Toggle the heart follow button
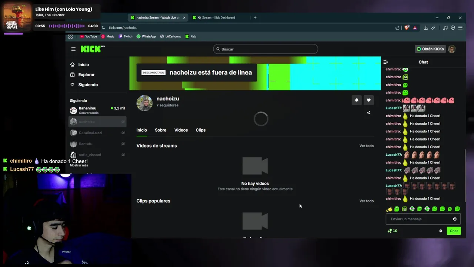This screenshot has height=267, width=474. pyautogui.click(x=368, y=100)
